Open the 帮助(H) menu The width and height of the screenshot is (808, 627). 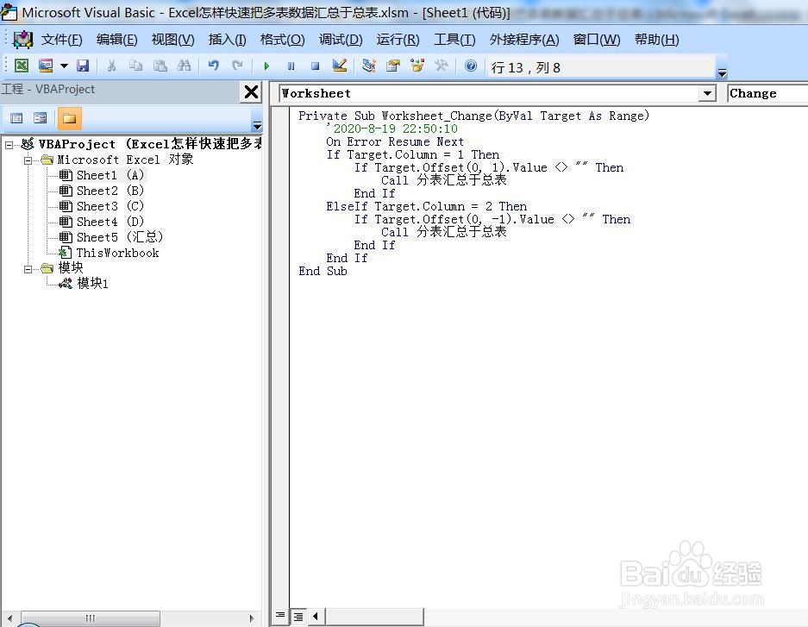pos(656,40)
